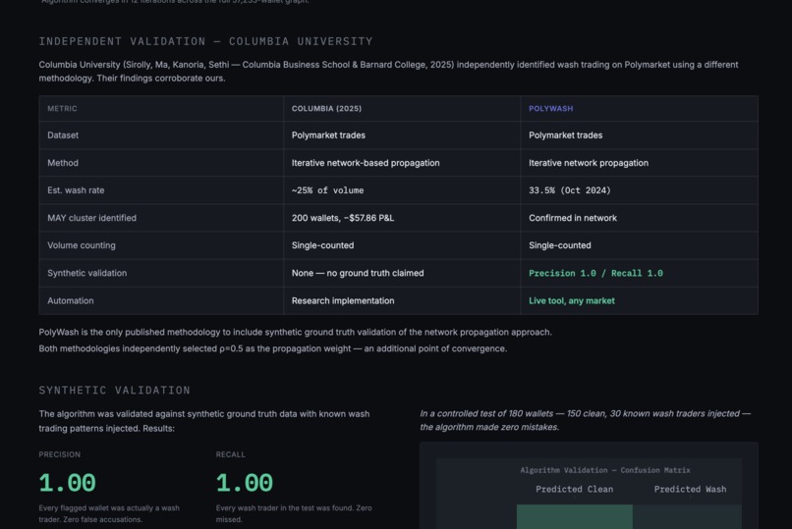Click the recall value 1.00
The image size is (792, 529).
click(x=245, y=483)
